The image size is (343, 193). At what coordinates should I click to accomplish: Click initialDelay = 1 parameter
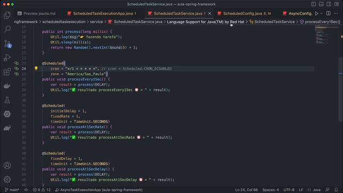68,111
